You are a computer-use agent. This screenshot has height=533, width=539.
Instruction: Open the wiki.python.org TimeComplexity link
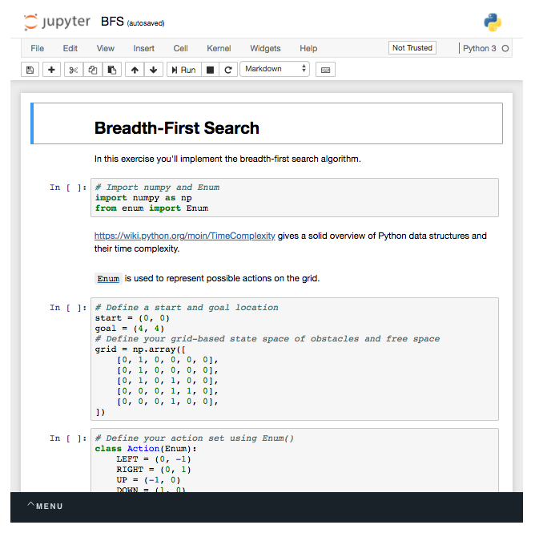pyautogui.click(x=184, y=236)
